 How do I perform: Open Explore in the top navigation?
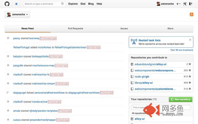coord(73,4)
